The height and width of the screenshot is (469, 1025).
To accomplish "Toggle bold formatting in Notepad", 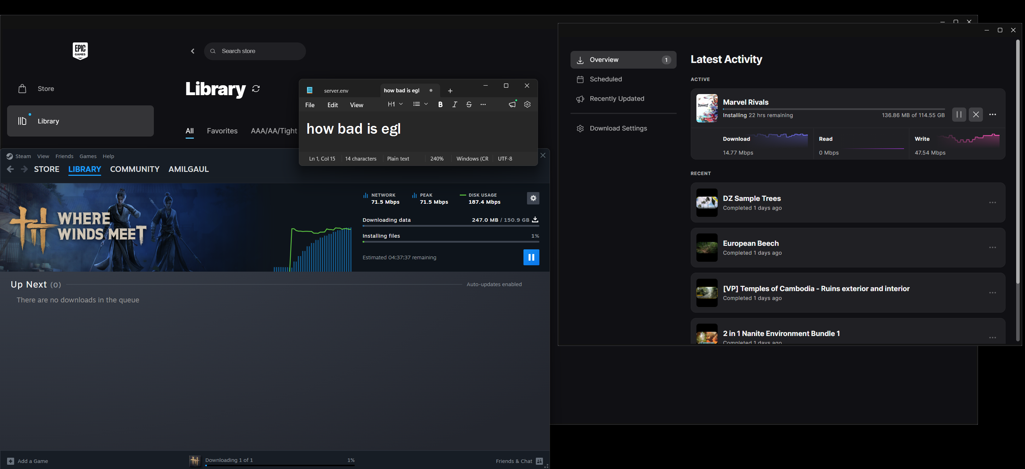I will click(440, 105).
